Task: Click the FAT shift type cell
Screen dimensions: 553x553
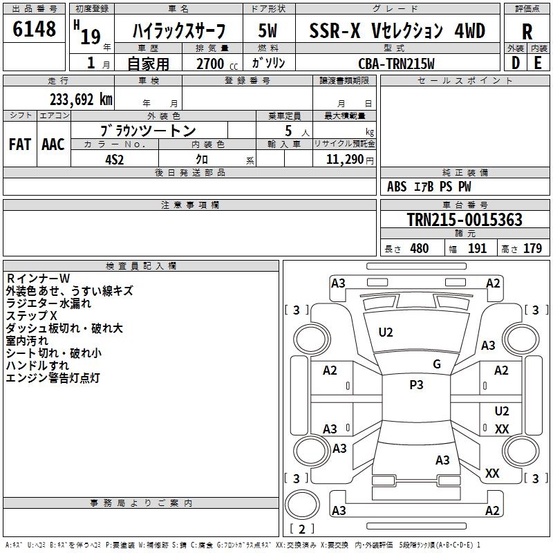Action: click(20, 144)
